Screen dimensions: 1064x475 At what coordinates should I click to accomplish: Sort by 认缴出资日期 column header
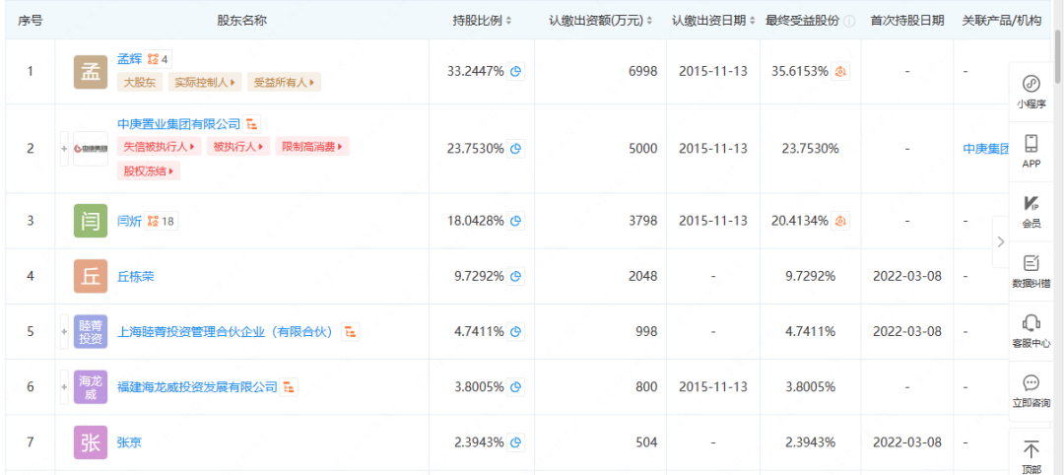tap(713, 21)
